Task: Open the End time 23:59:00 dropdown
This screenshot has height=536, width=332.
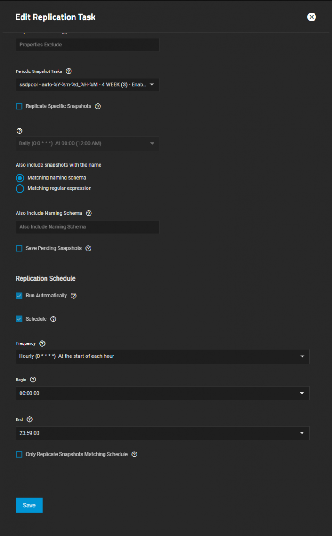Action: [162, 433]
